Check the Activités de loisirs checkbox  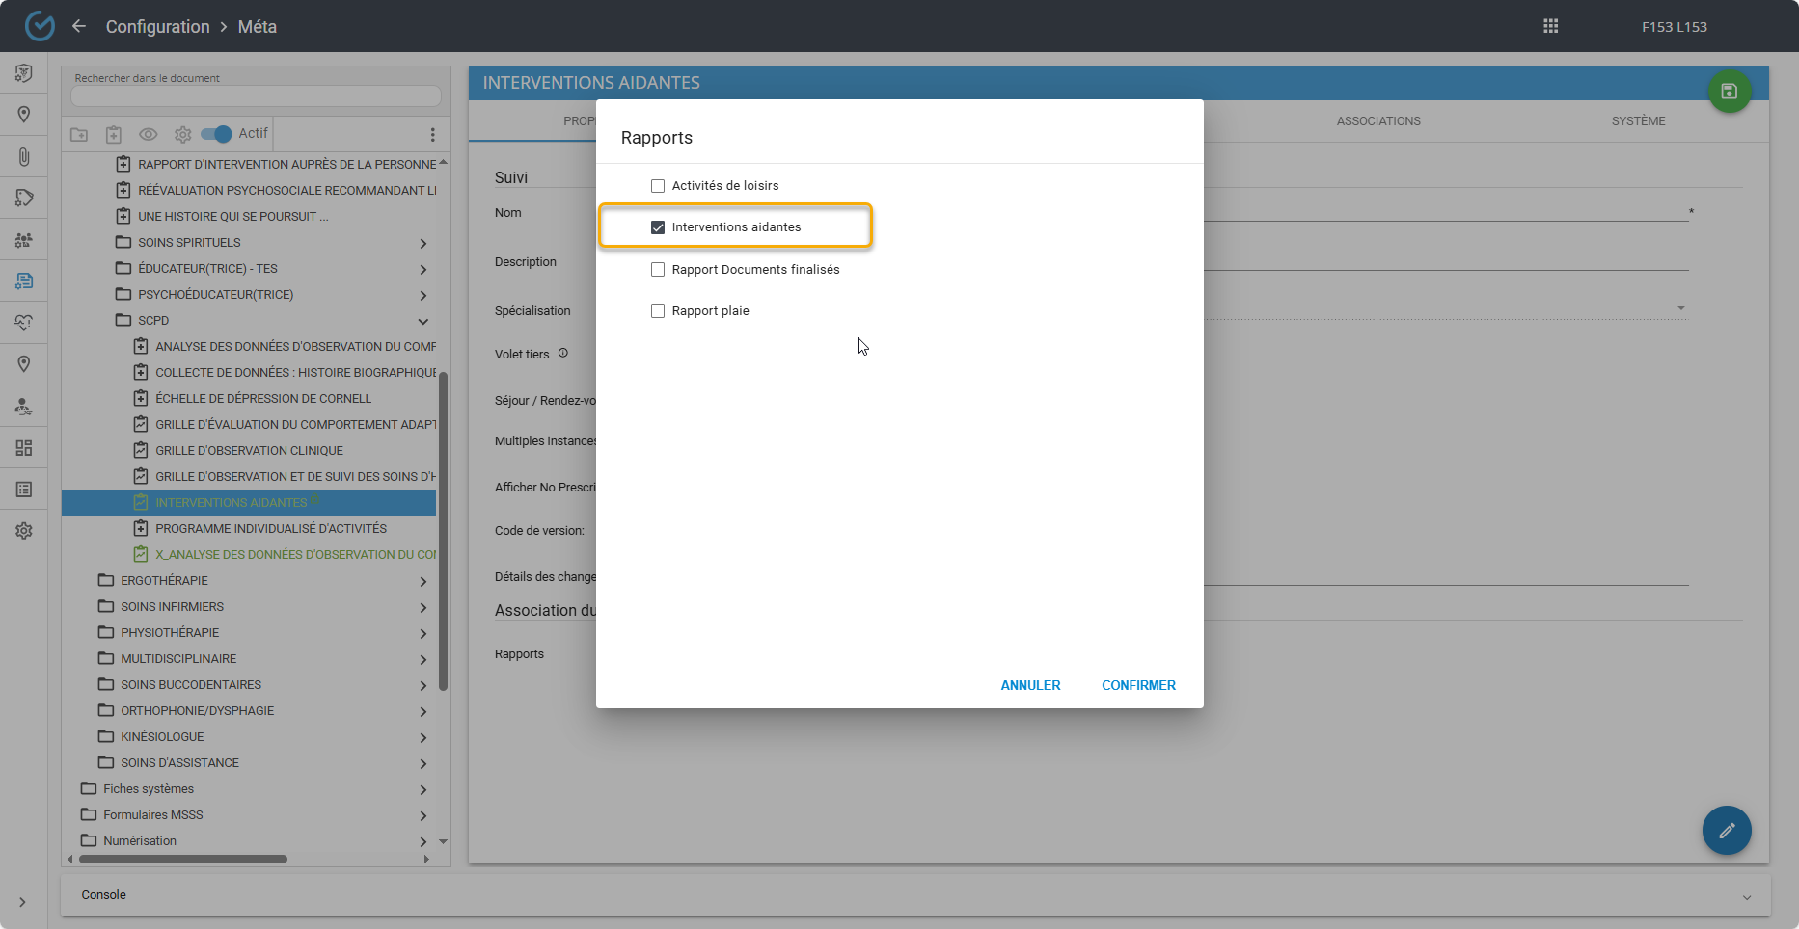[x=658, y=186]
